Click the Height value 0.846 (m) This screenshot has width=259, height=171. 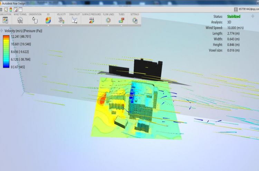tap(233, 45)
